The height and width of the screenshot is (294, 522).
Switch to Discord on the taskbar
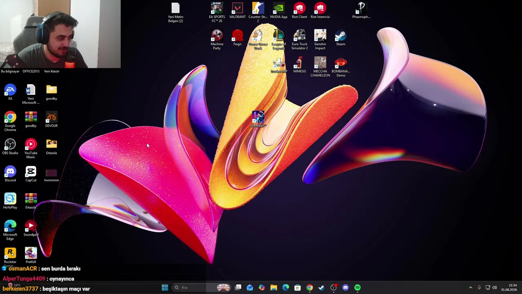coord(345,287)
